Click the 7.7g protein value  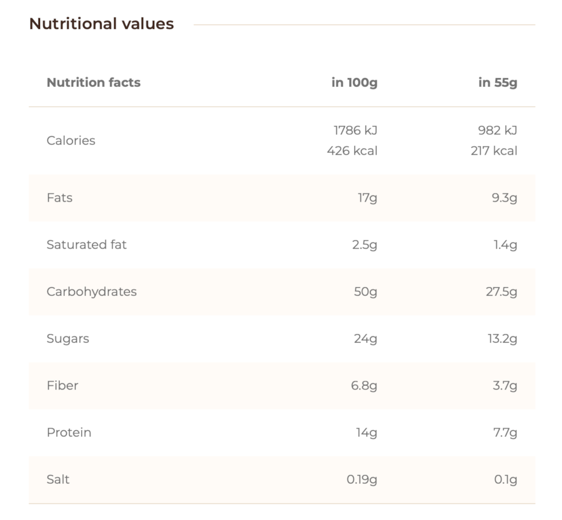[505, 433]
